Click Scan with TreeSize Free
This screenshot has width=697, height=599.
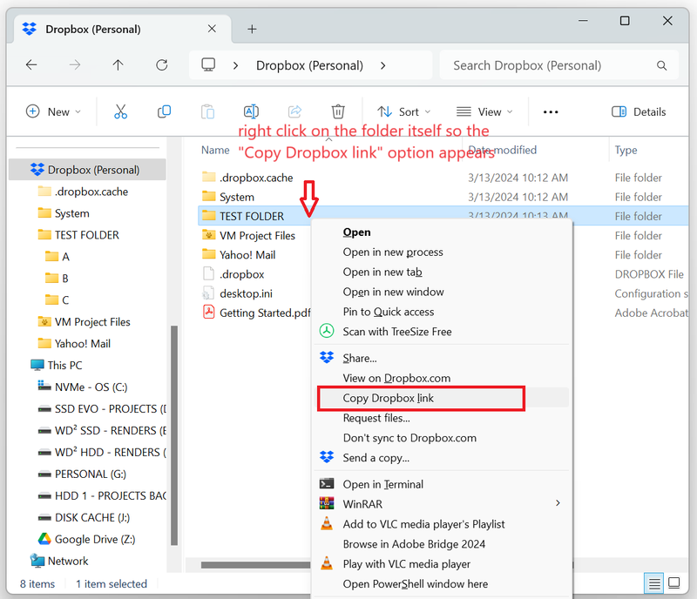click(x=396, y=331)
